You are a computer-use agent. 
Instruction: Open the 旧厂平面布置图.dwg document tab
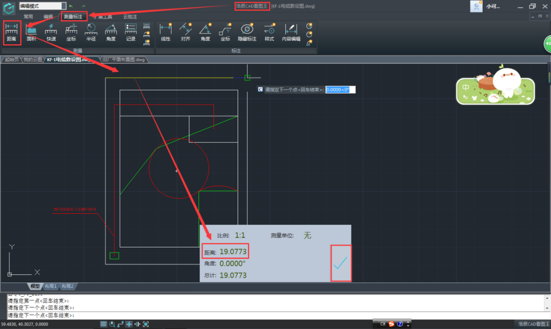(x=123, y=60)
